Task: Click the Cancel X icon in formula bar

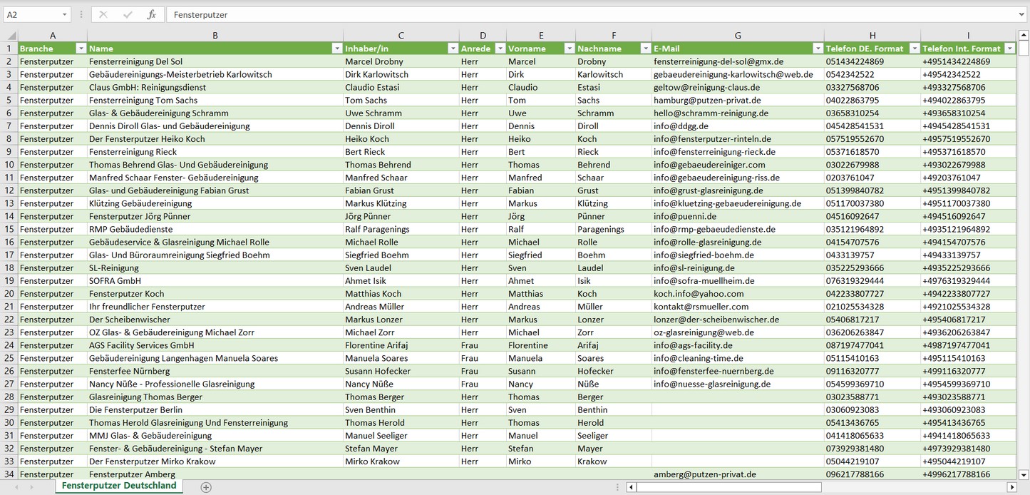Action: 103,14
